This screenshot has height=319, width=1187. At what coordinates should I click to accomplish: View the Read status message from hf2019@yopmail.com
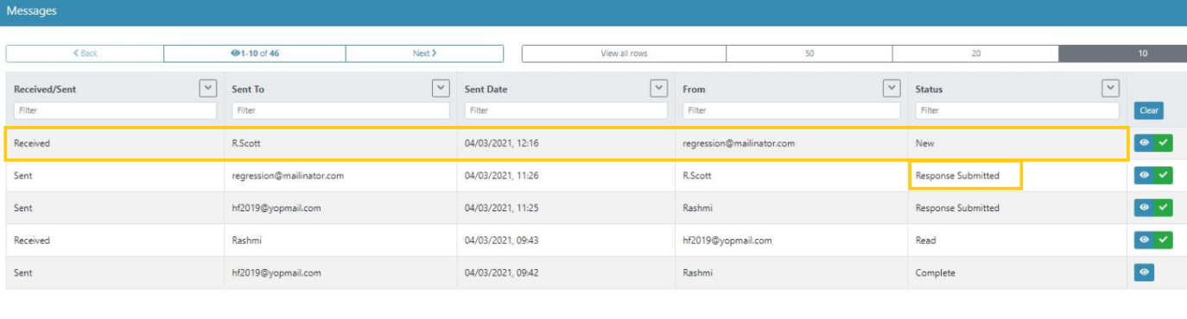pyautogui.click(x=1144, y=241)
